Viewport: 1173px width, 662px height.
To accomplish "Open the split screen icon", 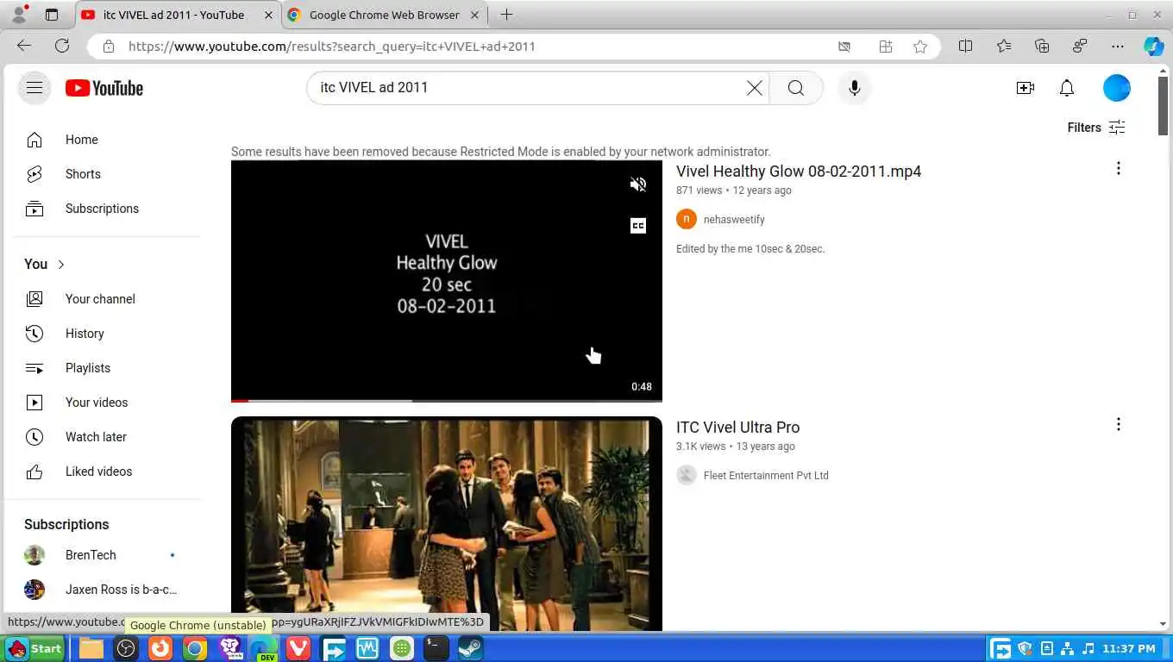I will 965,47.
